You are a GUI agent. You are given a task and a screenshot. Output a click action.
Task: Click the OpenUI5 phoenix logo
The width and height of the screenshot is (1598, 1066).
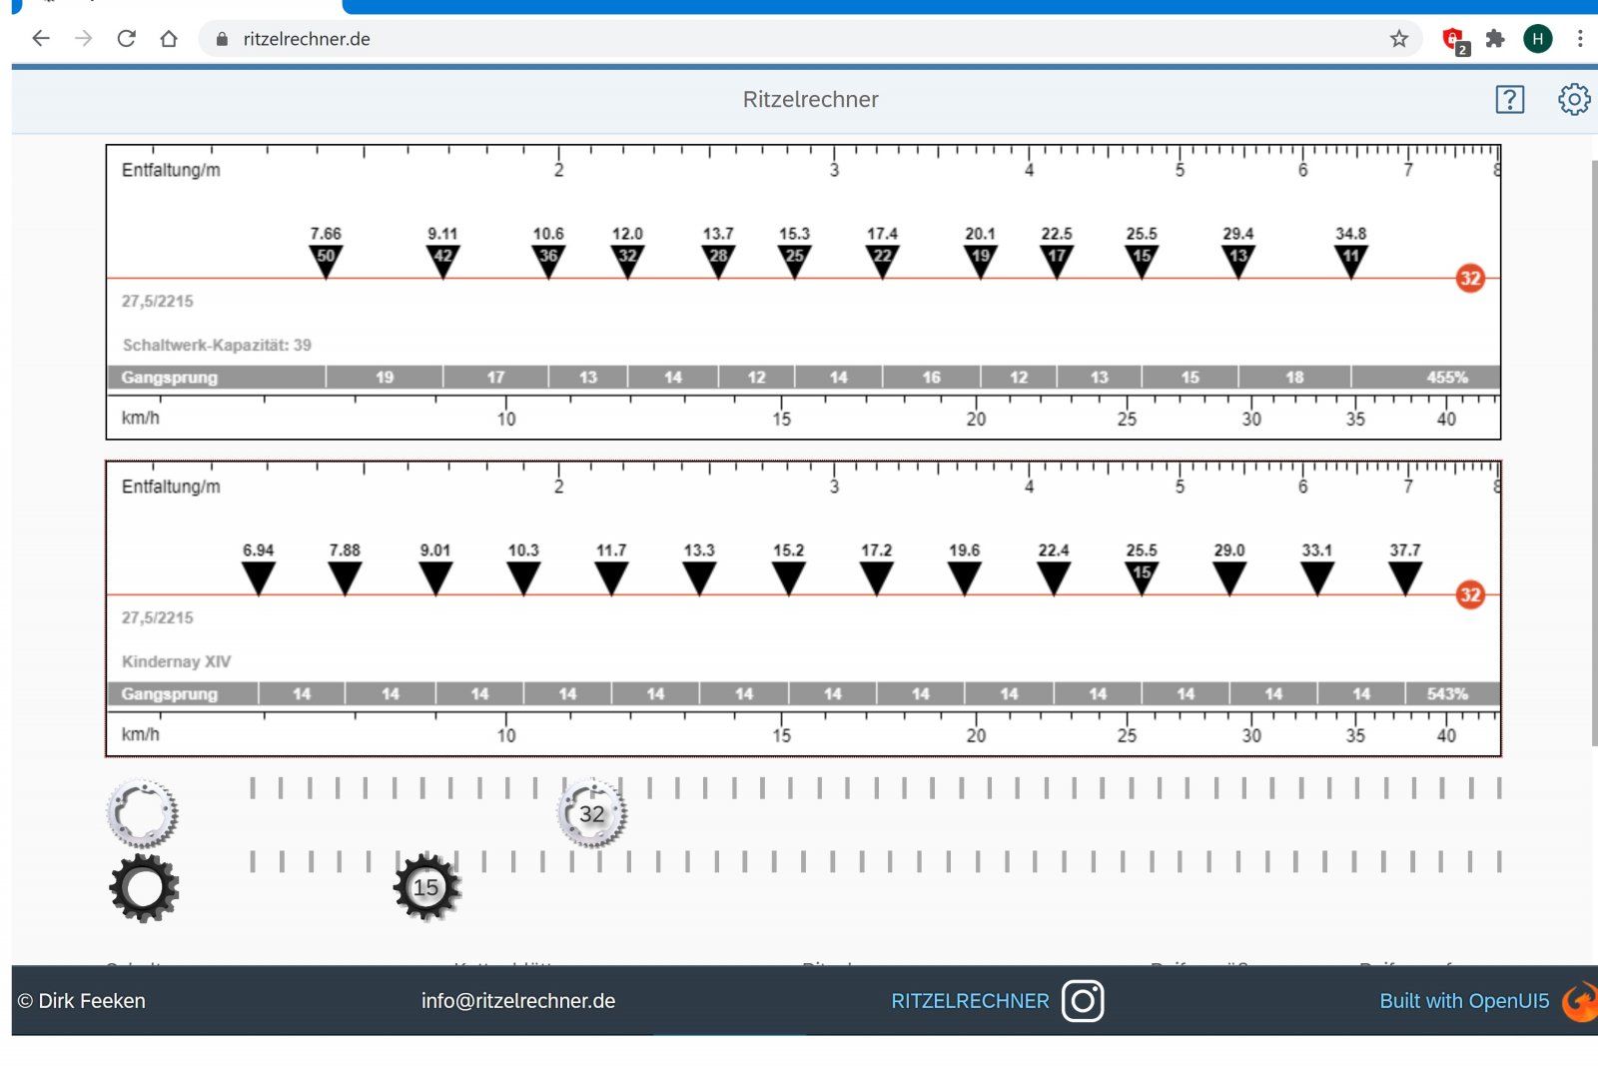click(1579, 1001)
